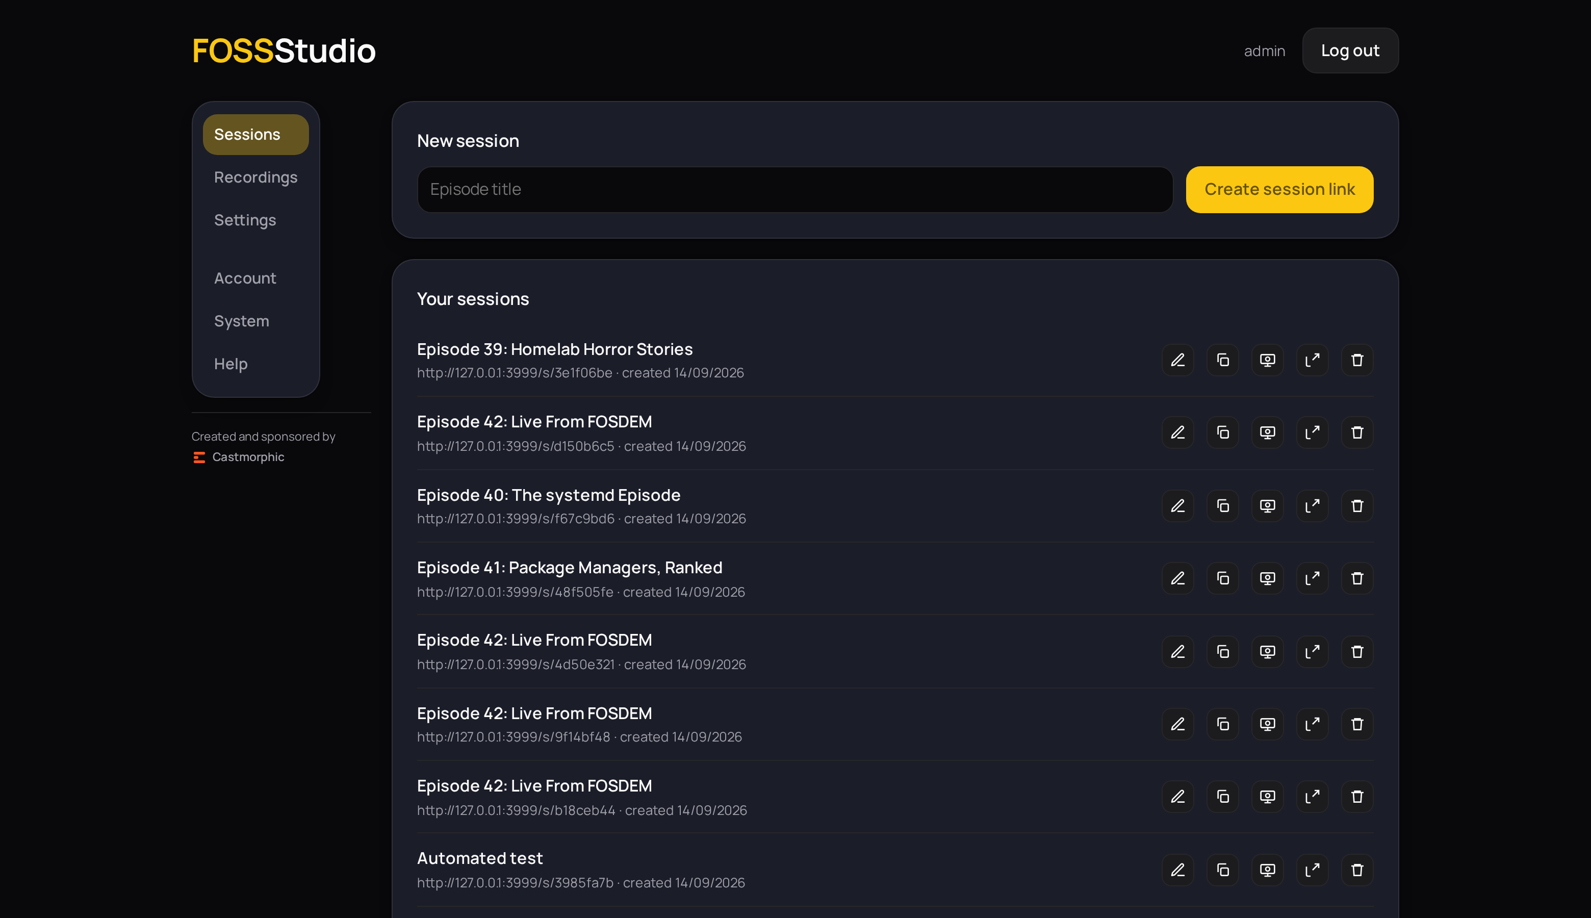This screenshot has width=1591, height=918.
Task: Pencil icon for session b18ceb44
Action: click(1177, 796)
